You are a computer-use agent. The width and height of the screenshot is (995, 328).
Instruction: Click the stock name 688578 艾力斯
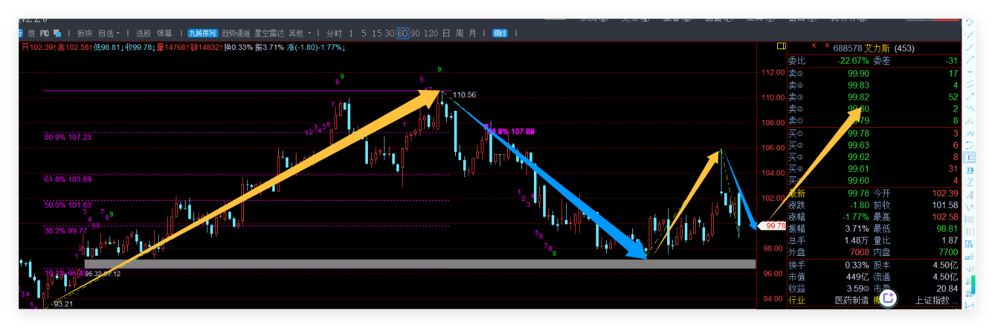pyautogui.click(x=861, y=48)
